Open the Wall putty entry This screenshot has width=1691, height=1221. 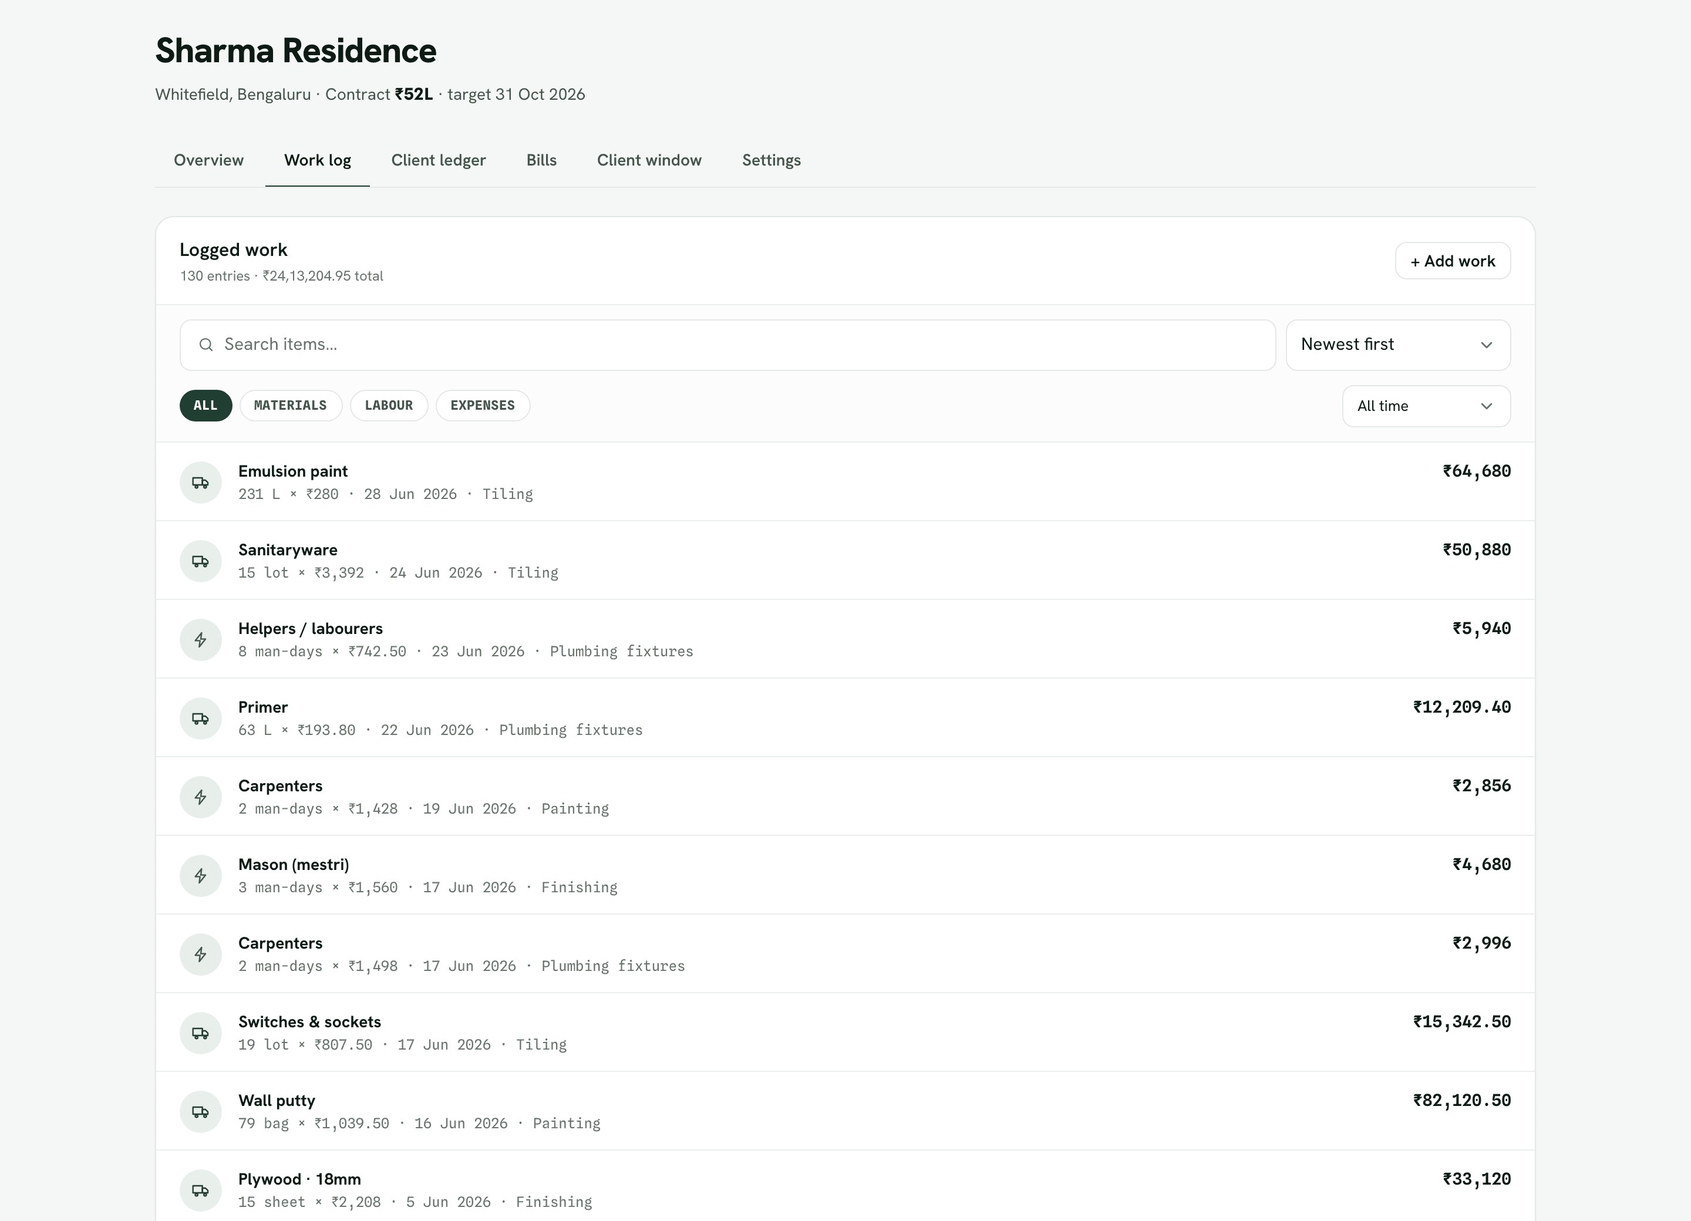click(845, 1111)
